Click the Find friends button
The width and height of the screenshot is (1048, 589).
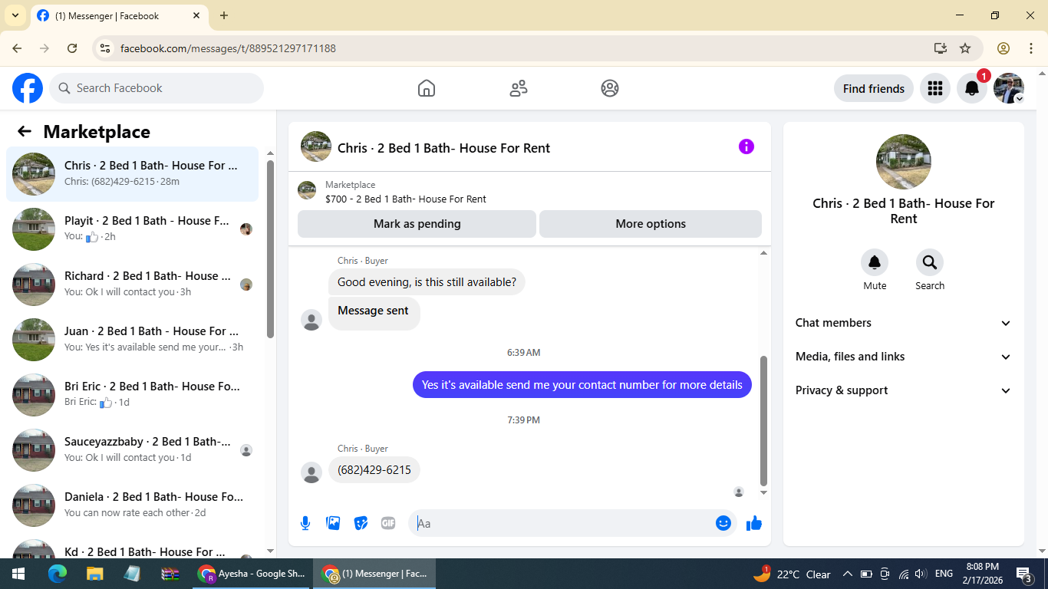click(x=874, y=88)
